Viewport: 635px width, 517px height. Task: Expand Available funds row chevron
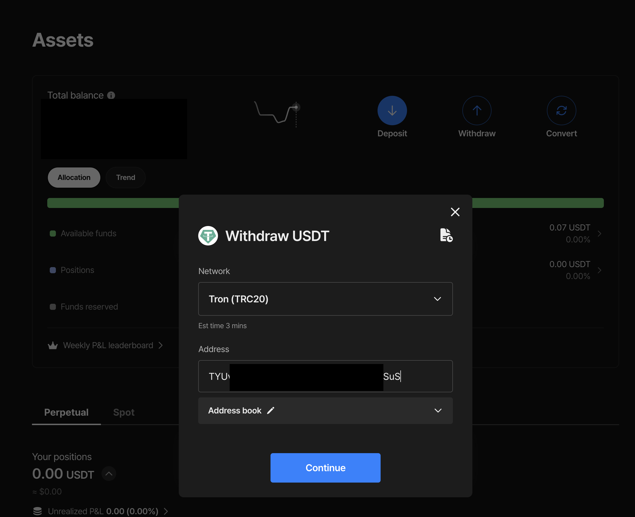[x=599, y=234]
